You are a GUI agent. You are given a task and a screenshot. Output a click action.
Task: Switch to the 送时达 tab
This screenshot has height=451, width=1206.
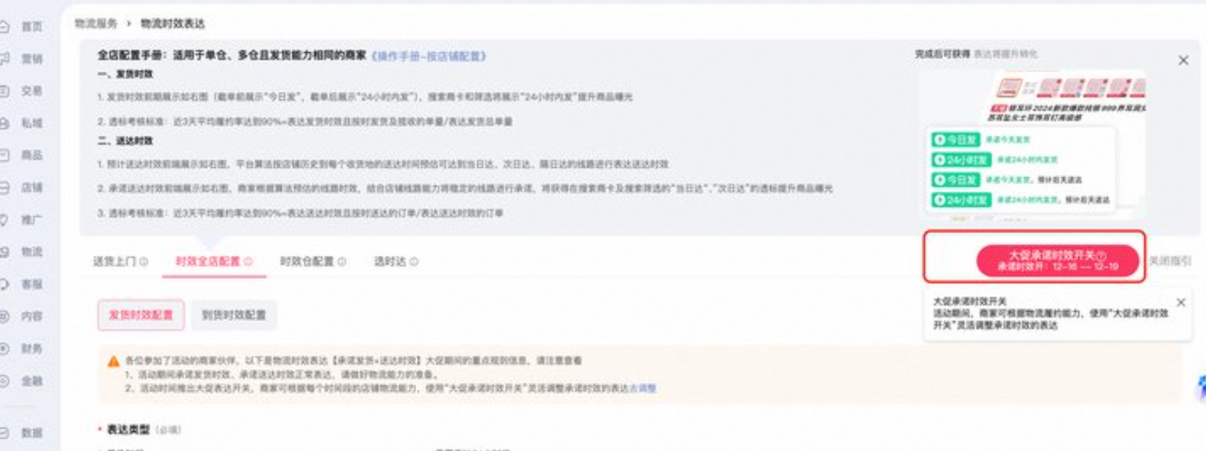point(391,261)
